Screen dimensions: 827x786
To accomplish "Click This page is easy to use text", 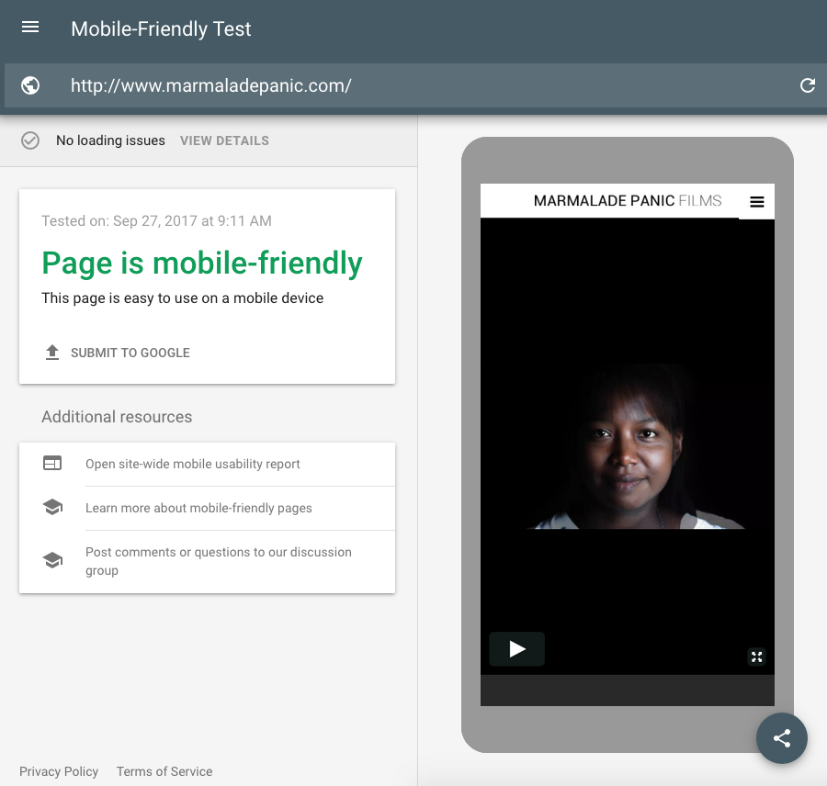I will [183, 298].
